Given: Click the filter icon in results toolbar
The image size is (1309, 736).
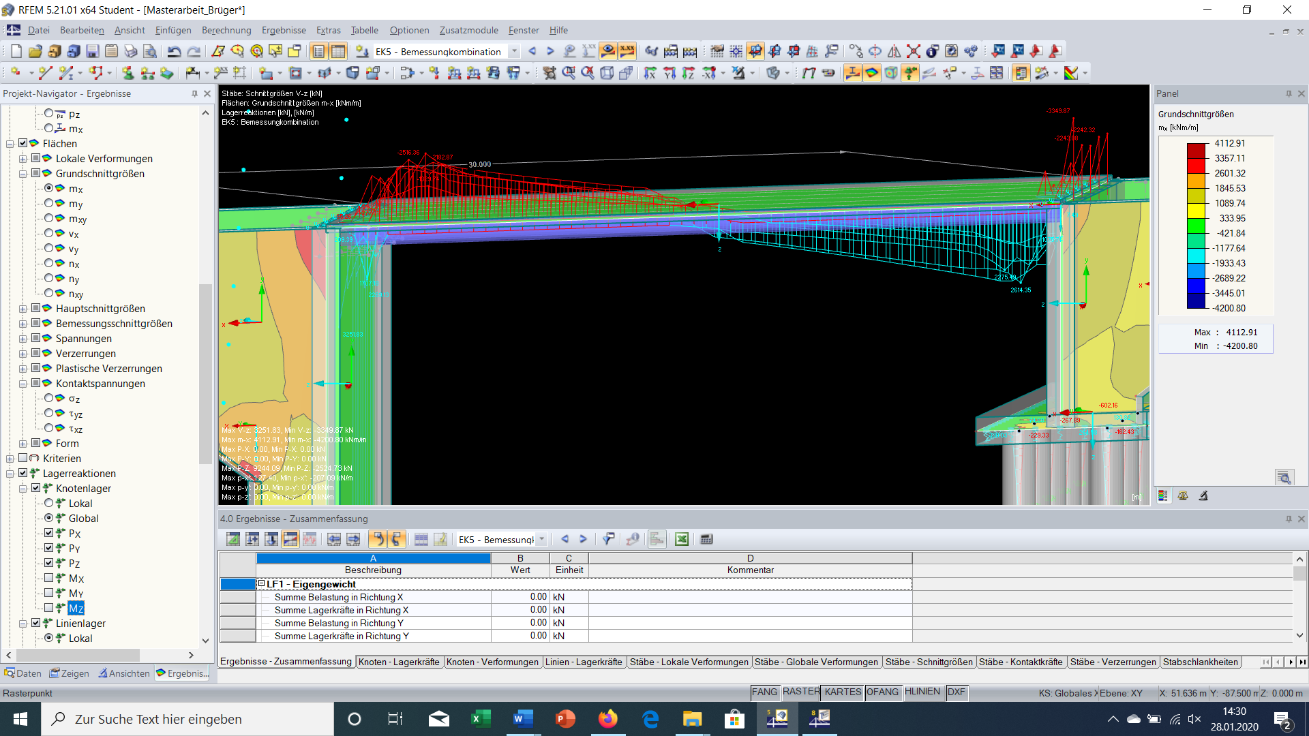Looking at the screenshot, I should [607, 539].
